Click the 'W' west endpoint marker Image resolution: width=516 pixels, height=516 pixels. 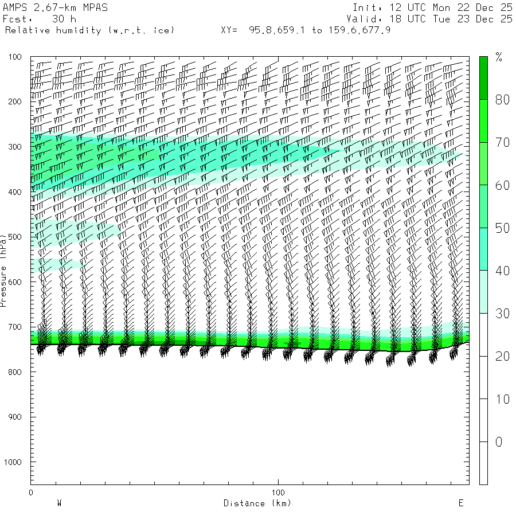tap(59, 503)
